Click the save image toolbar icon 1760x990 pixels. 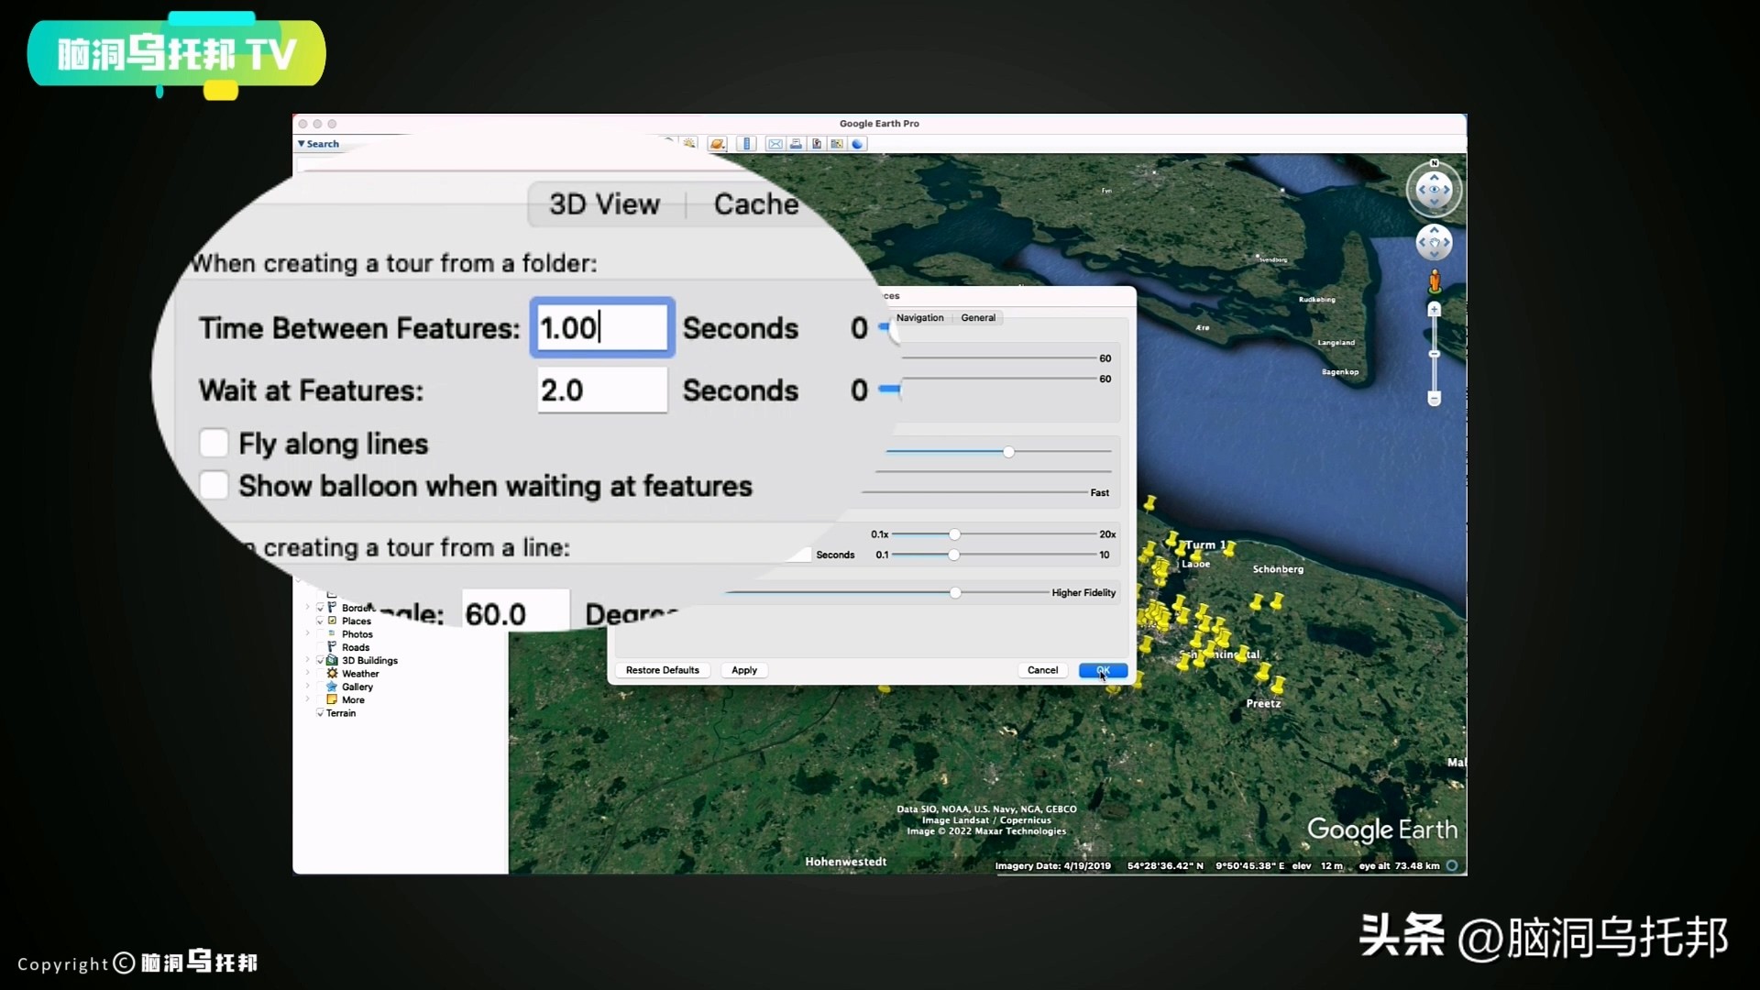(x=817, y=144)
